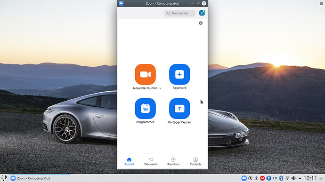This screenshot has width=325, height=182.
Task: Click the Partager l'écran label
Action: [179, 122]
